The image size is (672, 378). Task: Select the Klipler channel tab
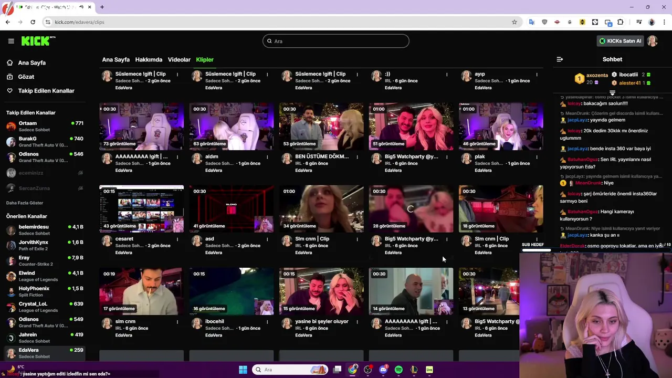[205, 60]
